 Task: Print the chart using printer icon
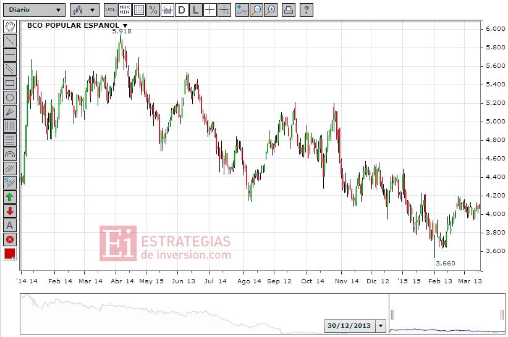(x=289, y=10)
